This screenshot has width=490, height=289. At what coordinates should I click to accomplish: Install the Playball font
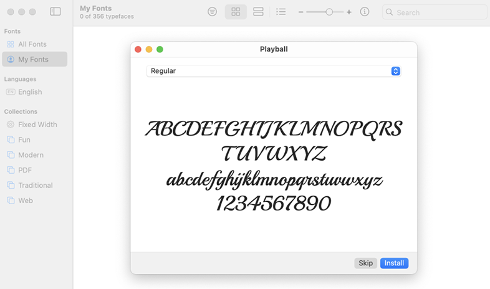pos(394,263)
